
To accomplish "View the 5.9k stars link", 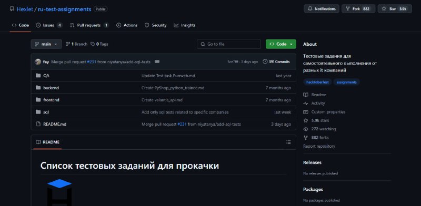I will tap(316, 120).
